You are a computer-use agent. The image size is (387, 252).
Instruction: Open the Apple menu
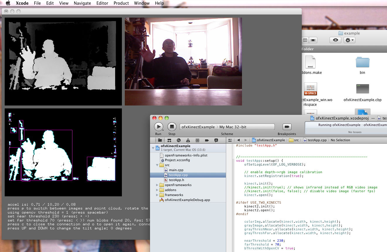tap(8, 3)
